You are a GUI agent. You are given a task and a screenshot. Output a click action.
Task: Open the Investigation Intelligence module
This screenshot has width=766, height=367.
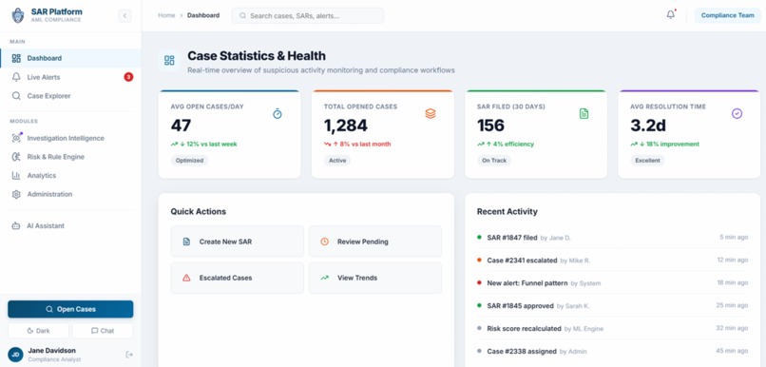coord(70,138)
